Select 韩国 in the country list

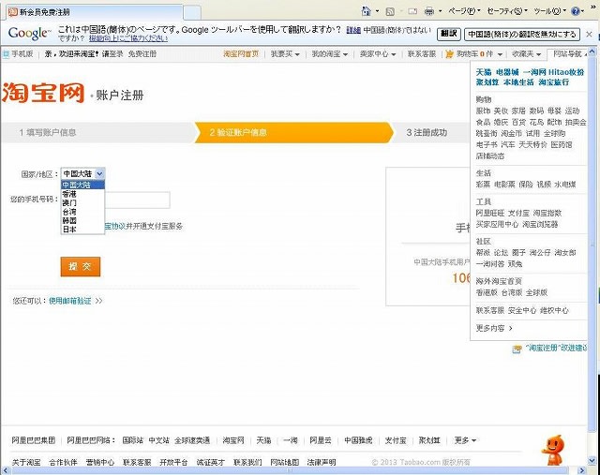coord(82,220)
